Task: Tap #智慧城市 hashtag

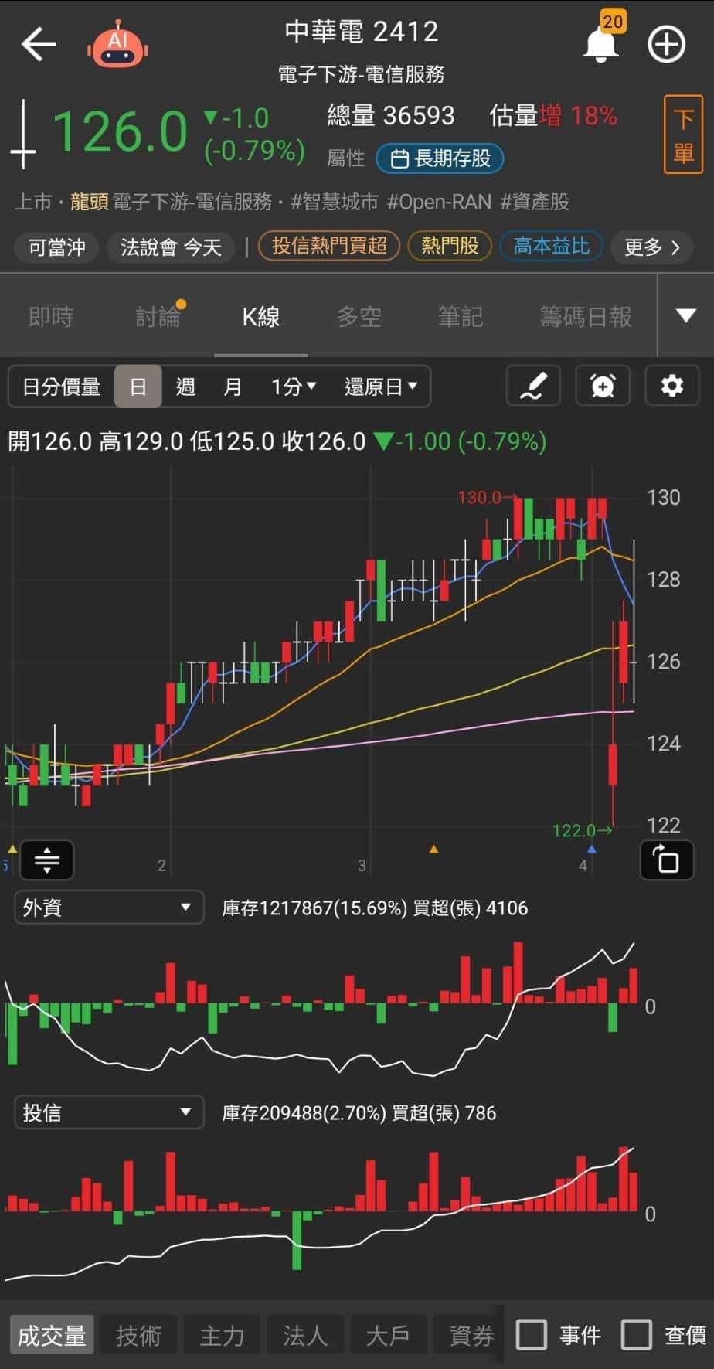Action: tap(335, 203)
